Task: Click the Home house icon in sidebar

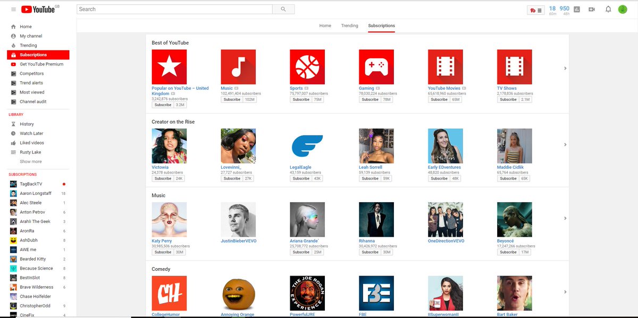Action: pyautogui.click(x=13, y=27)
